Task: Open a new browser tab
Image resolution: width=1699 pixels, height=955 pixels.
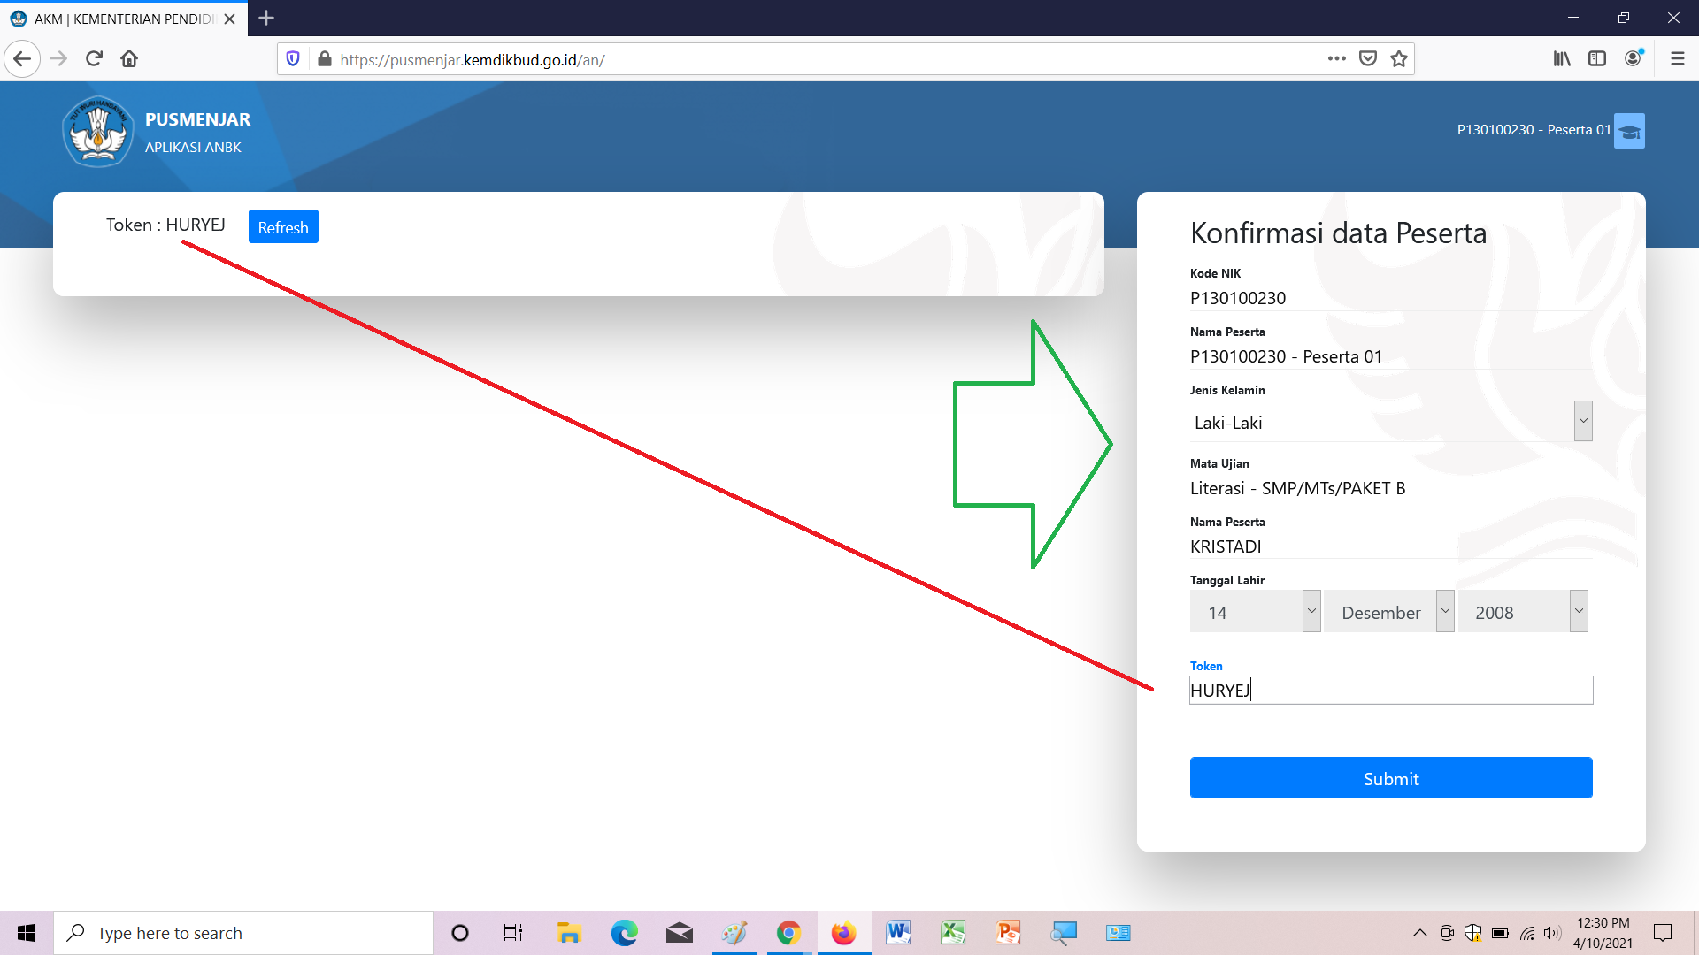Action: [x=266, y=18]
